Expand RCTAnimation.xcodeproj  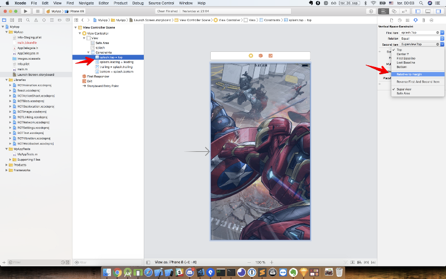tap(10, 85)
